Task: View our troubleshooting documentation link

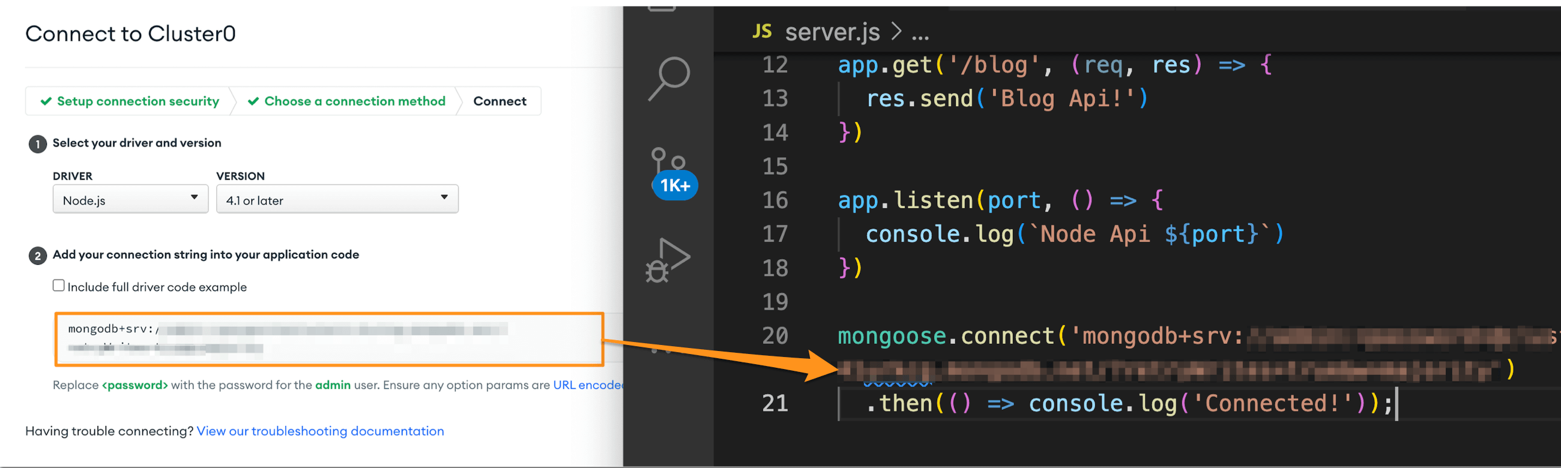Action: point(320,430)
